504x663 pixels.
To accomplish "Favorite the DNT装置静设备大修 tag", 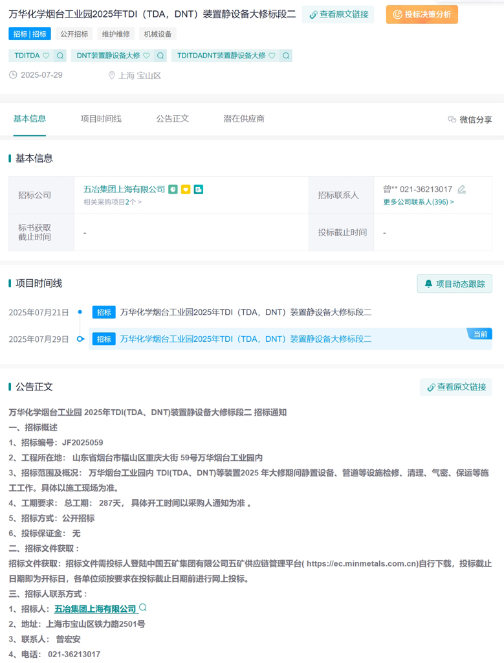I will click(147, 56).
